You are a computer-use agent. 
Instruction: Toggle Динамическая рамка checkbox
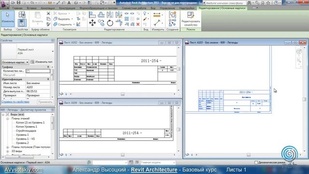256,162
